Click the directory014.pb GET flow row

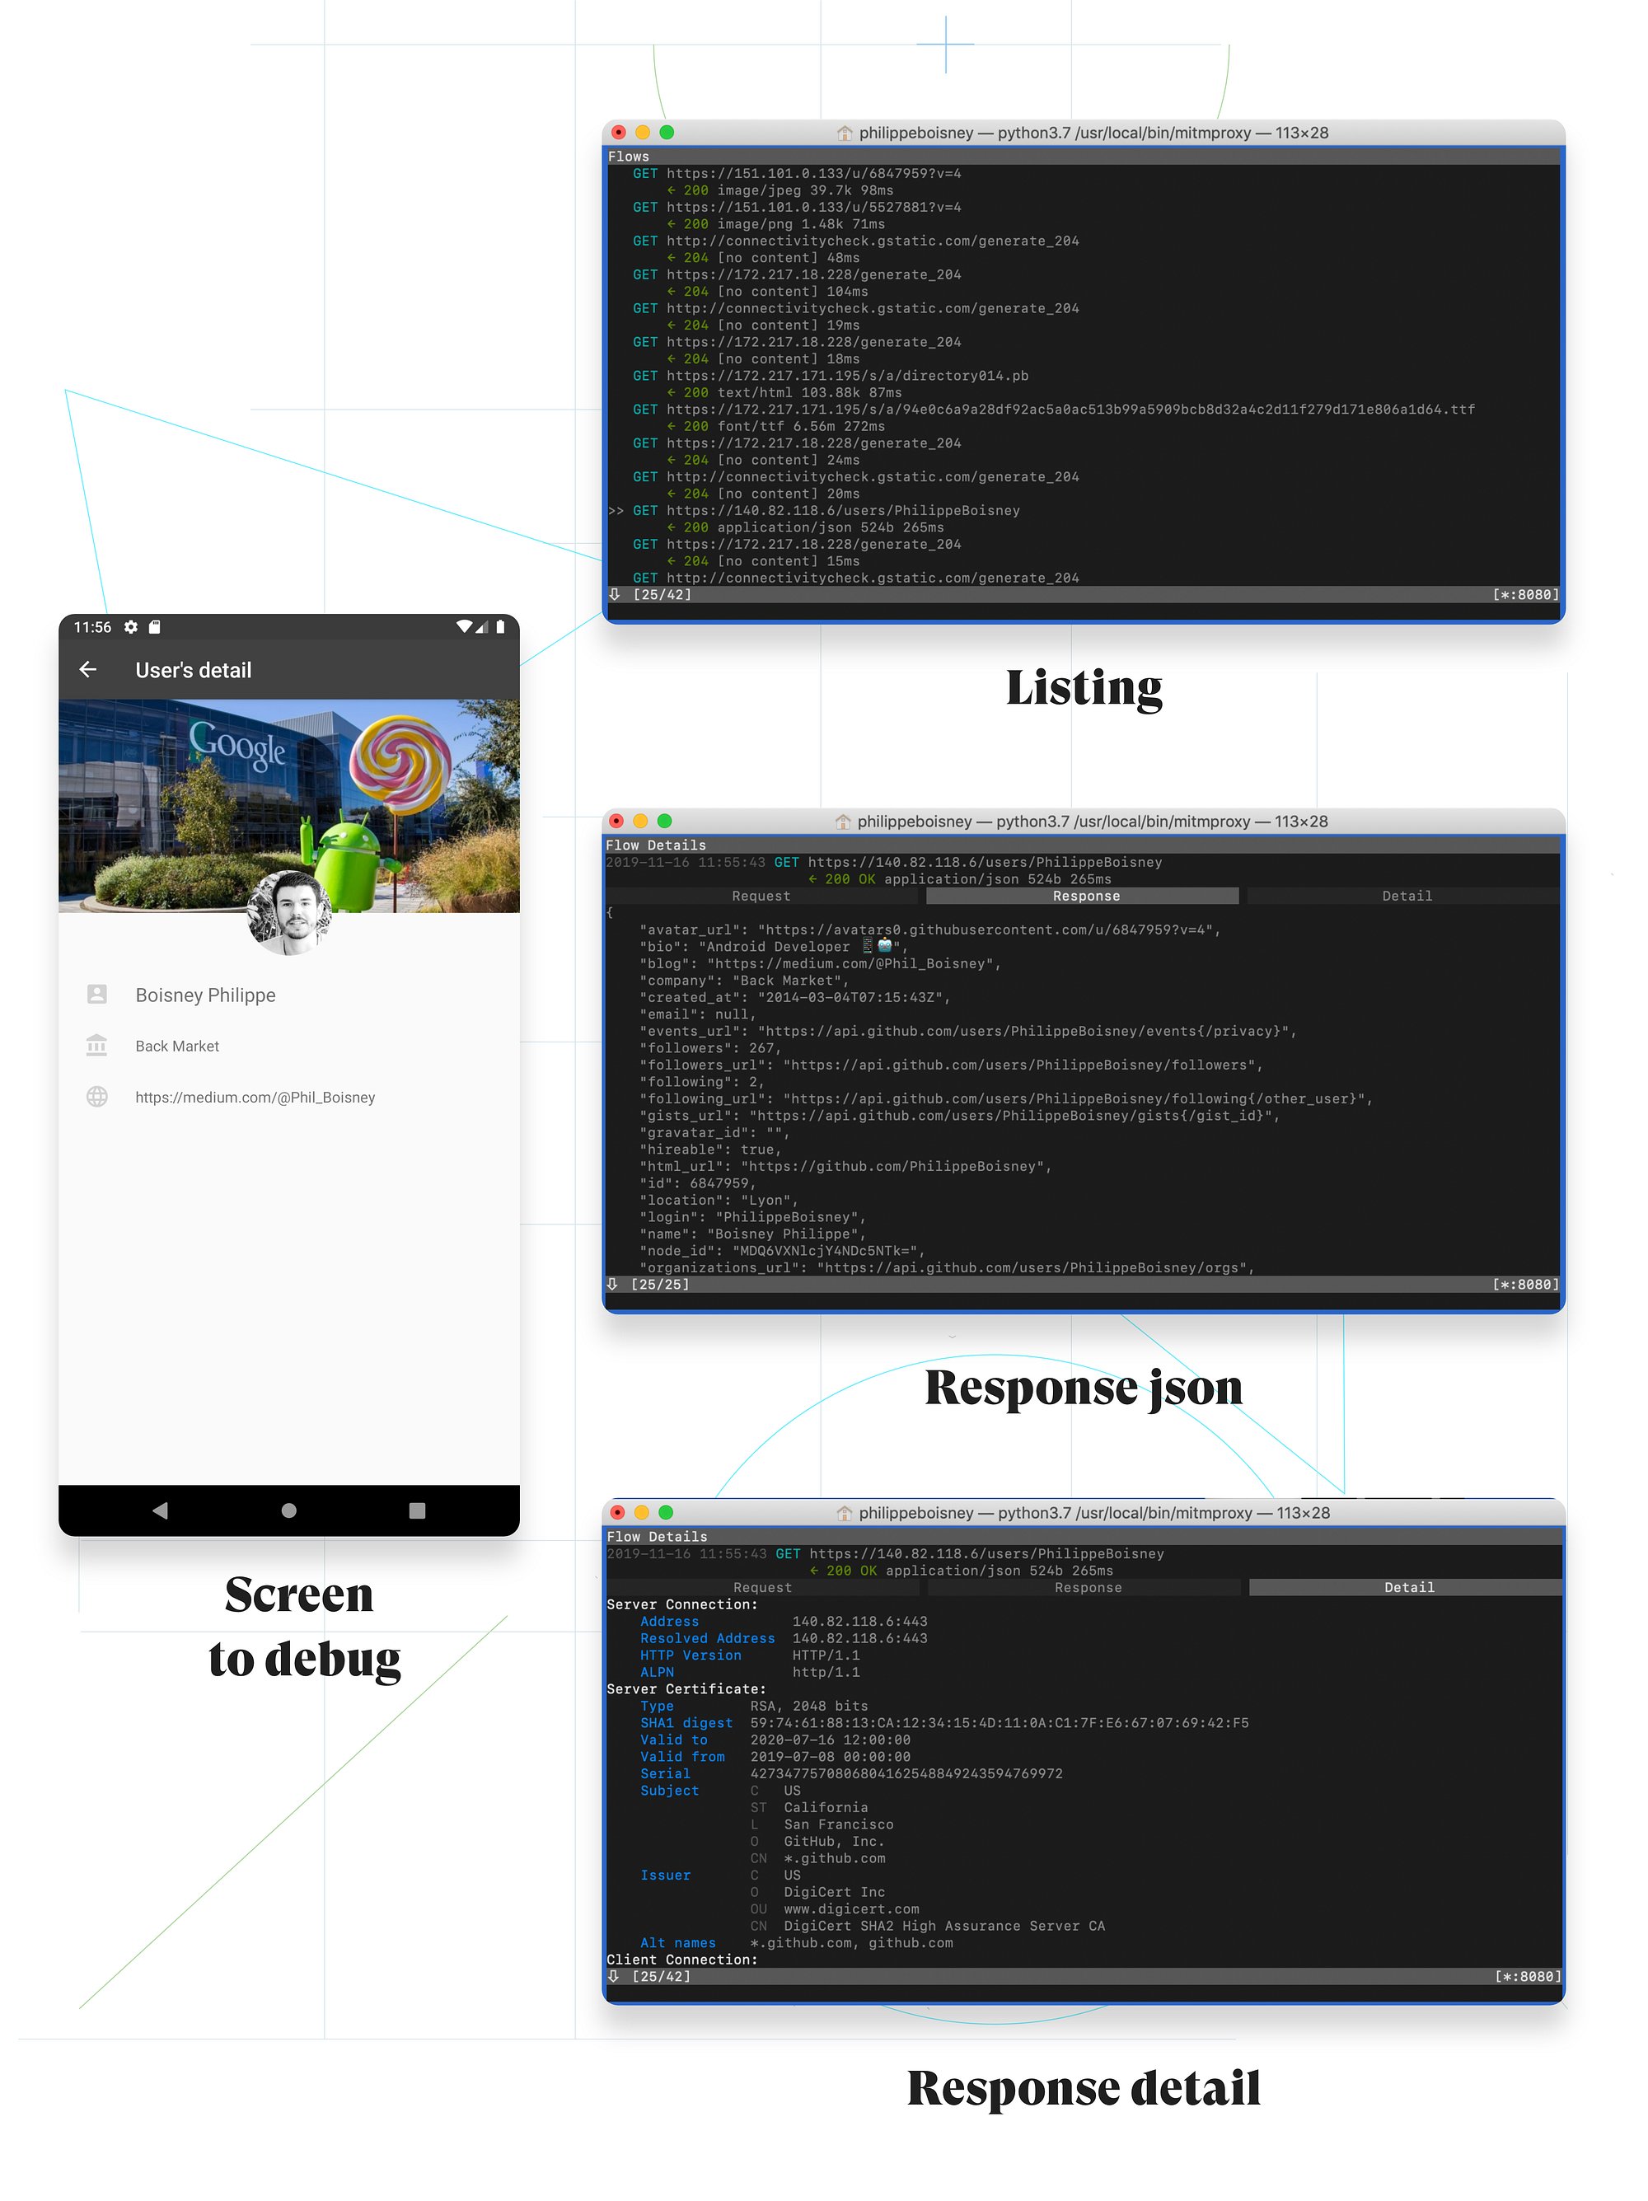coord(846,376)
